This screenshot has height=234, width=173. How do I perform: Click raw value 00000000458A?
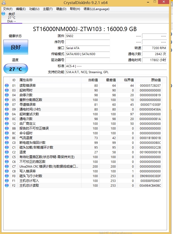pyautogui.click(x=150, y=109)
